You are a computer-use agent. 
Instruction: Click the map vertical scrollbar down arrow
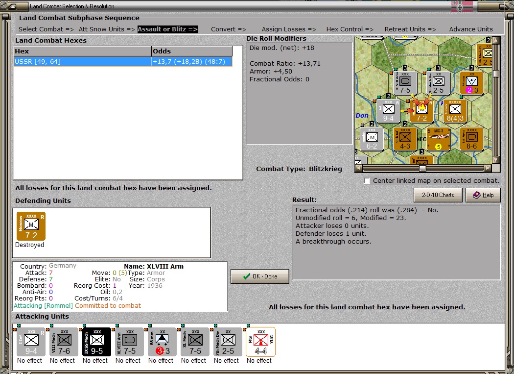[x=496, y=160]
